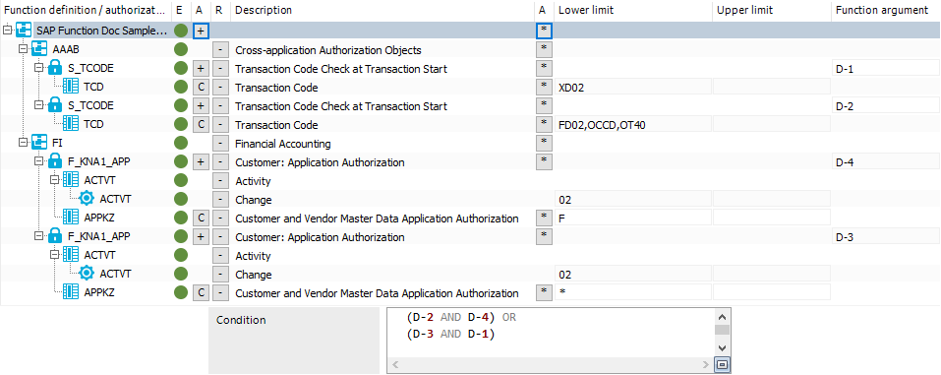Collapse the FI tree node
This screenshot has height=375, width=941.
coord(23,143)
